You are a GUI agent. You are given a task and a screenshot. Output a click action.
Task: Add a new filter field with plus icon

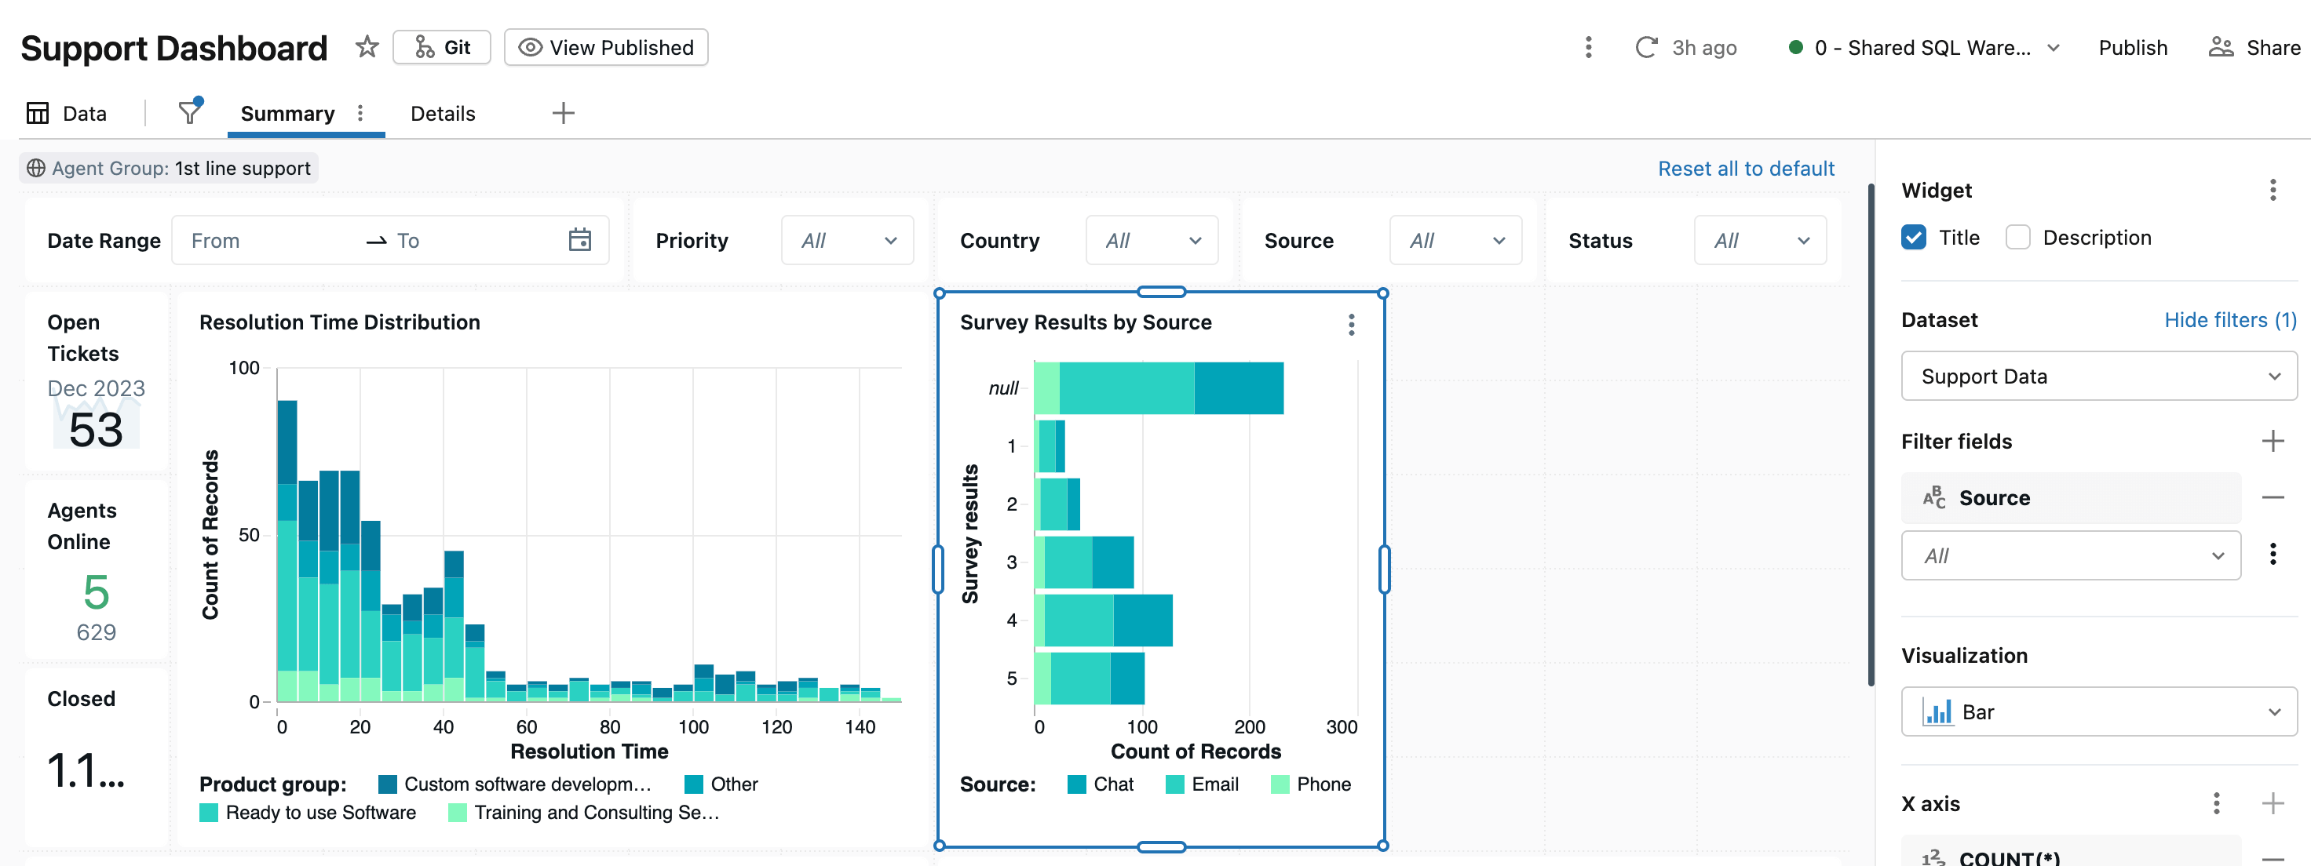tap(2273, 440)
